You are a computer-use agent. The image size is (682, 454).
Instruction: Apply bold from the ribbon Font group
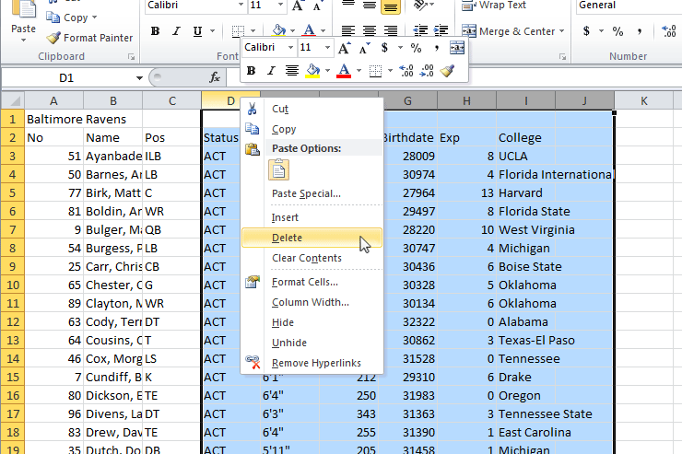155,31
